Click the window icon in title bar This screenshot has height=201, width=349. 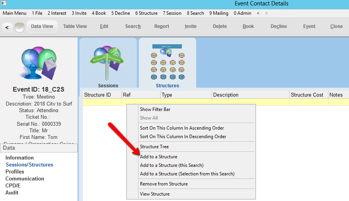tap(4, 3)
